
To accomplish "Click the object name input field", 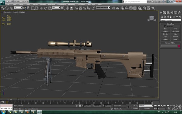I will pos(169,46).
